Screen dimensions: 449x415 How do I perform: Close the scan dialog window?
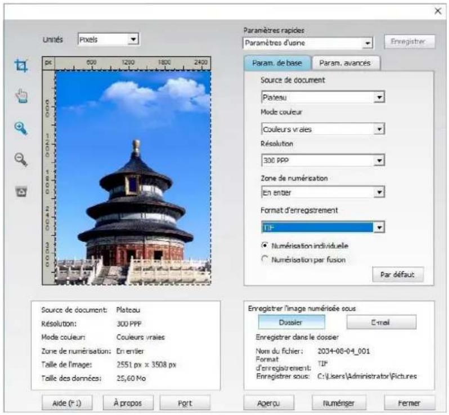coord(438,11)
